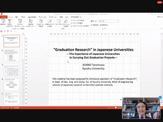Toggle Use Presenter View checkbox
Image resolution: width=163 pixels, height=122 pixels.
91,25
